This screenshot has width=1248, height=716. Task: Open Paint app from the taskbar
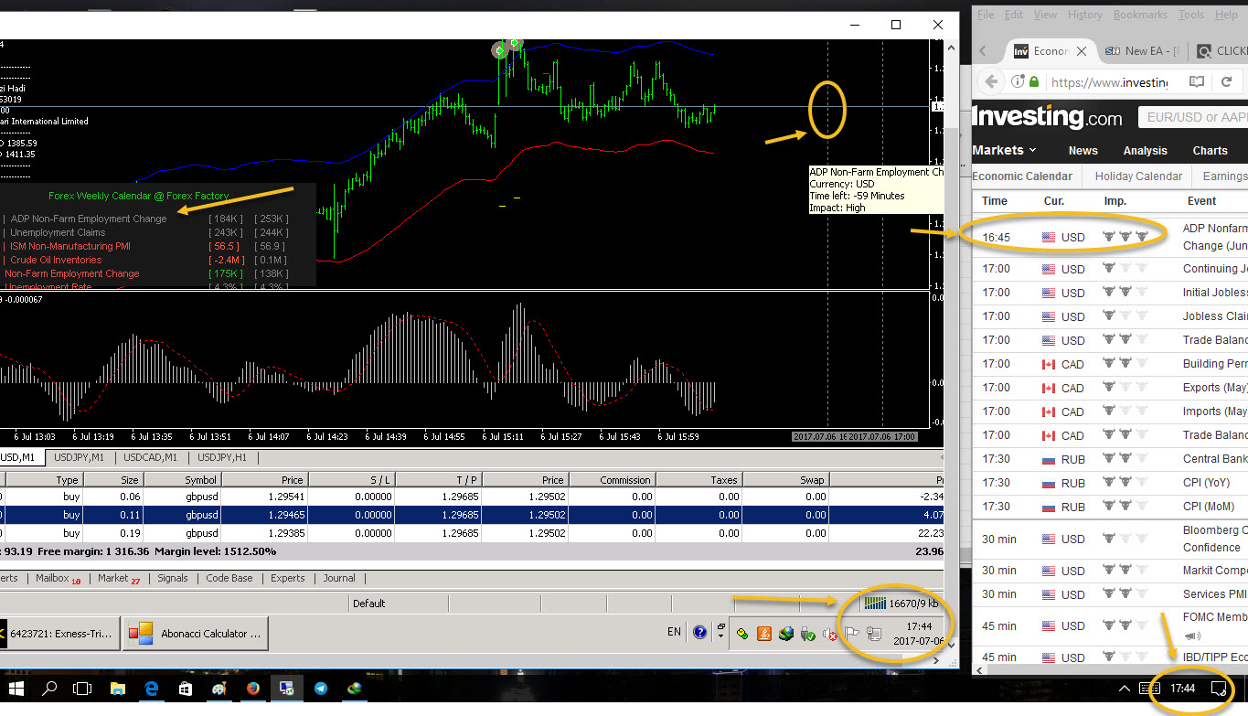click(219, 688)
